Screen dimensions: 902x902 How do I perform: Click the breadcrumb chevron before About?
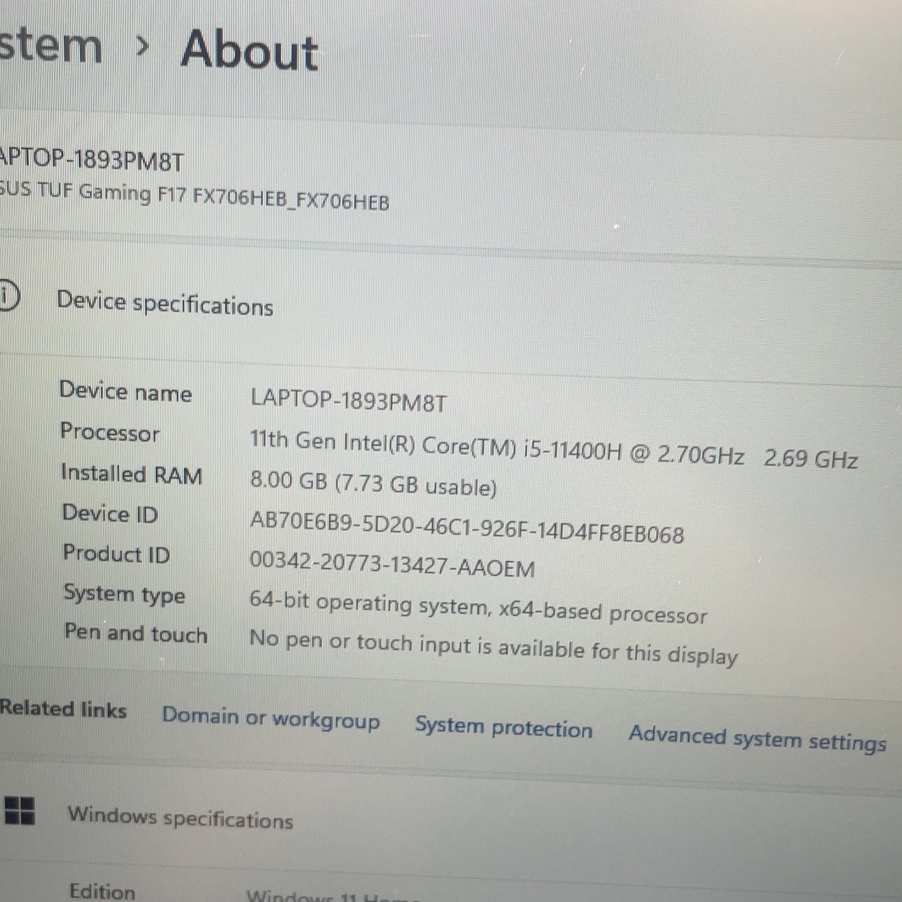(142, 46)
